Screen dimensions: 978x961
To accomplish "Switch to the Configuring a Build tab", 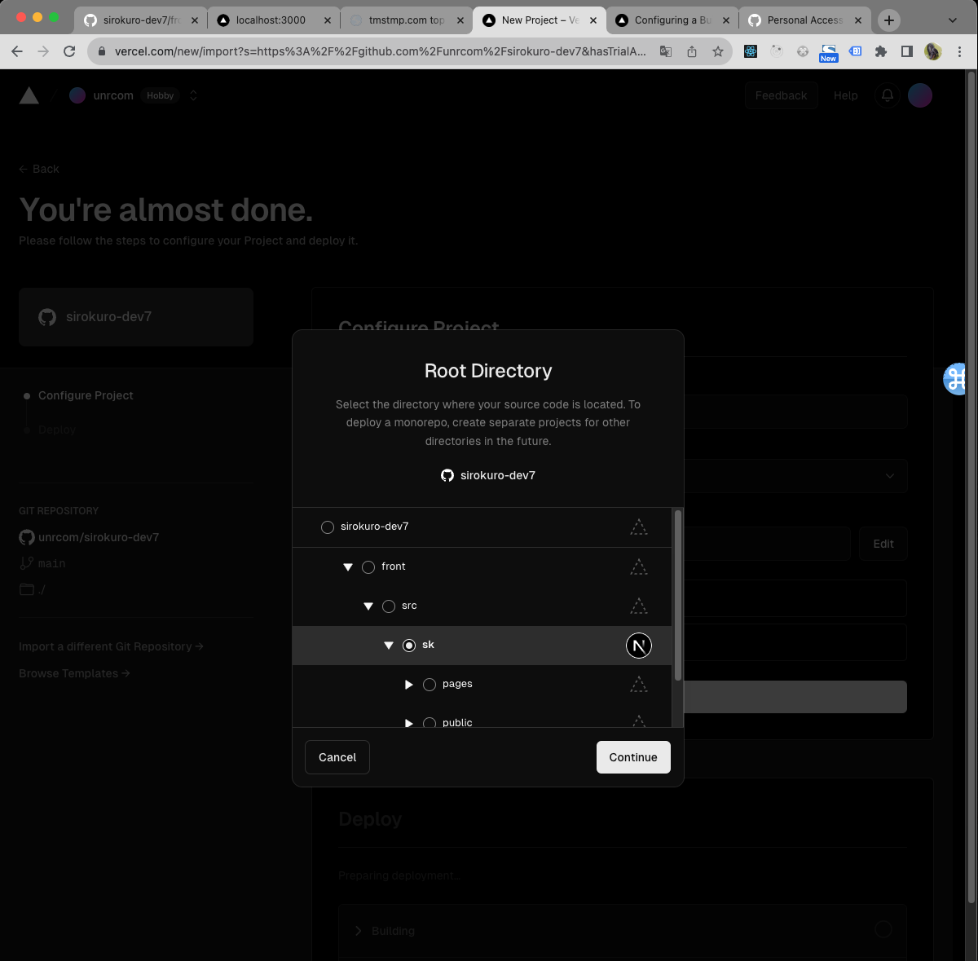I will pos(672,20).
